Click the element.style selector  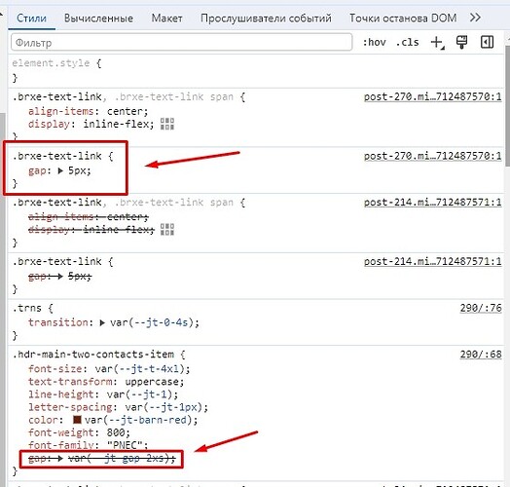(51, 63)
